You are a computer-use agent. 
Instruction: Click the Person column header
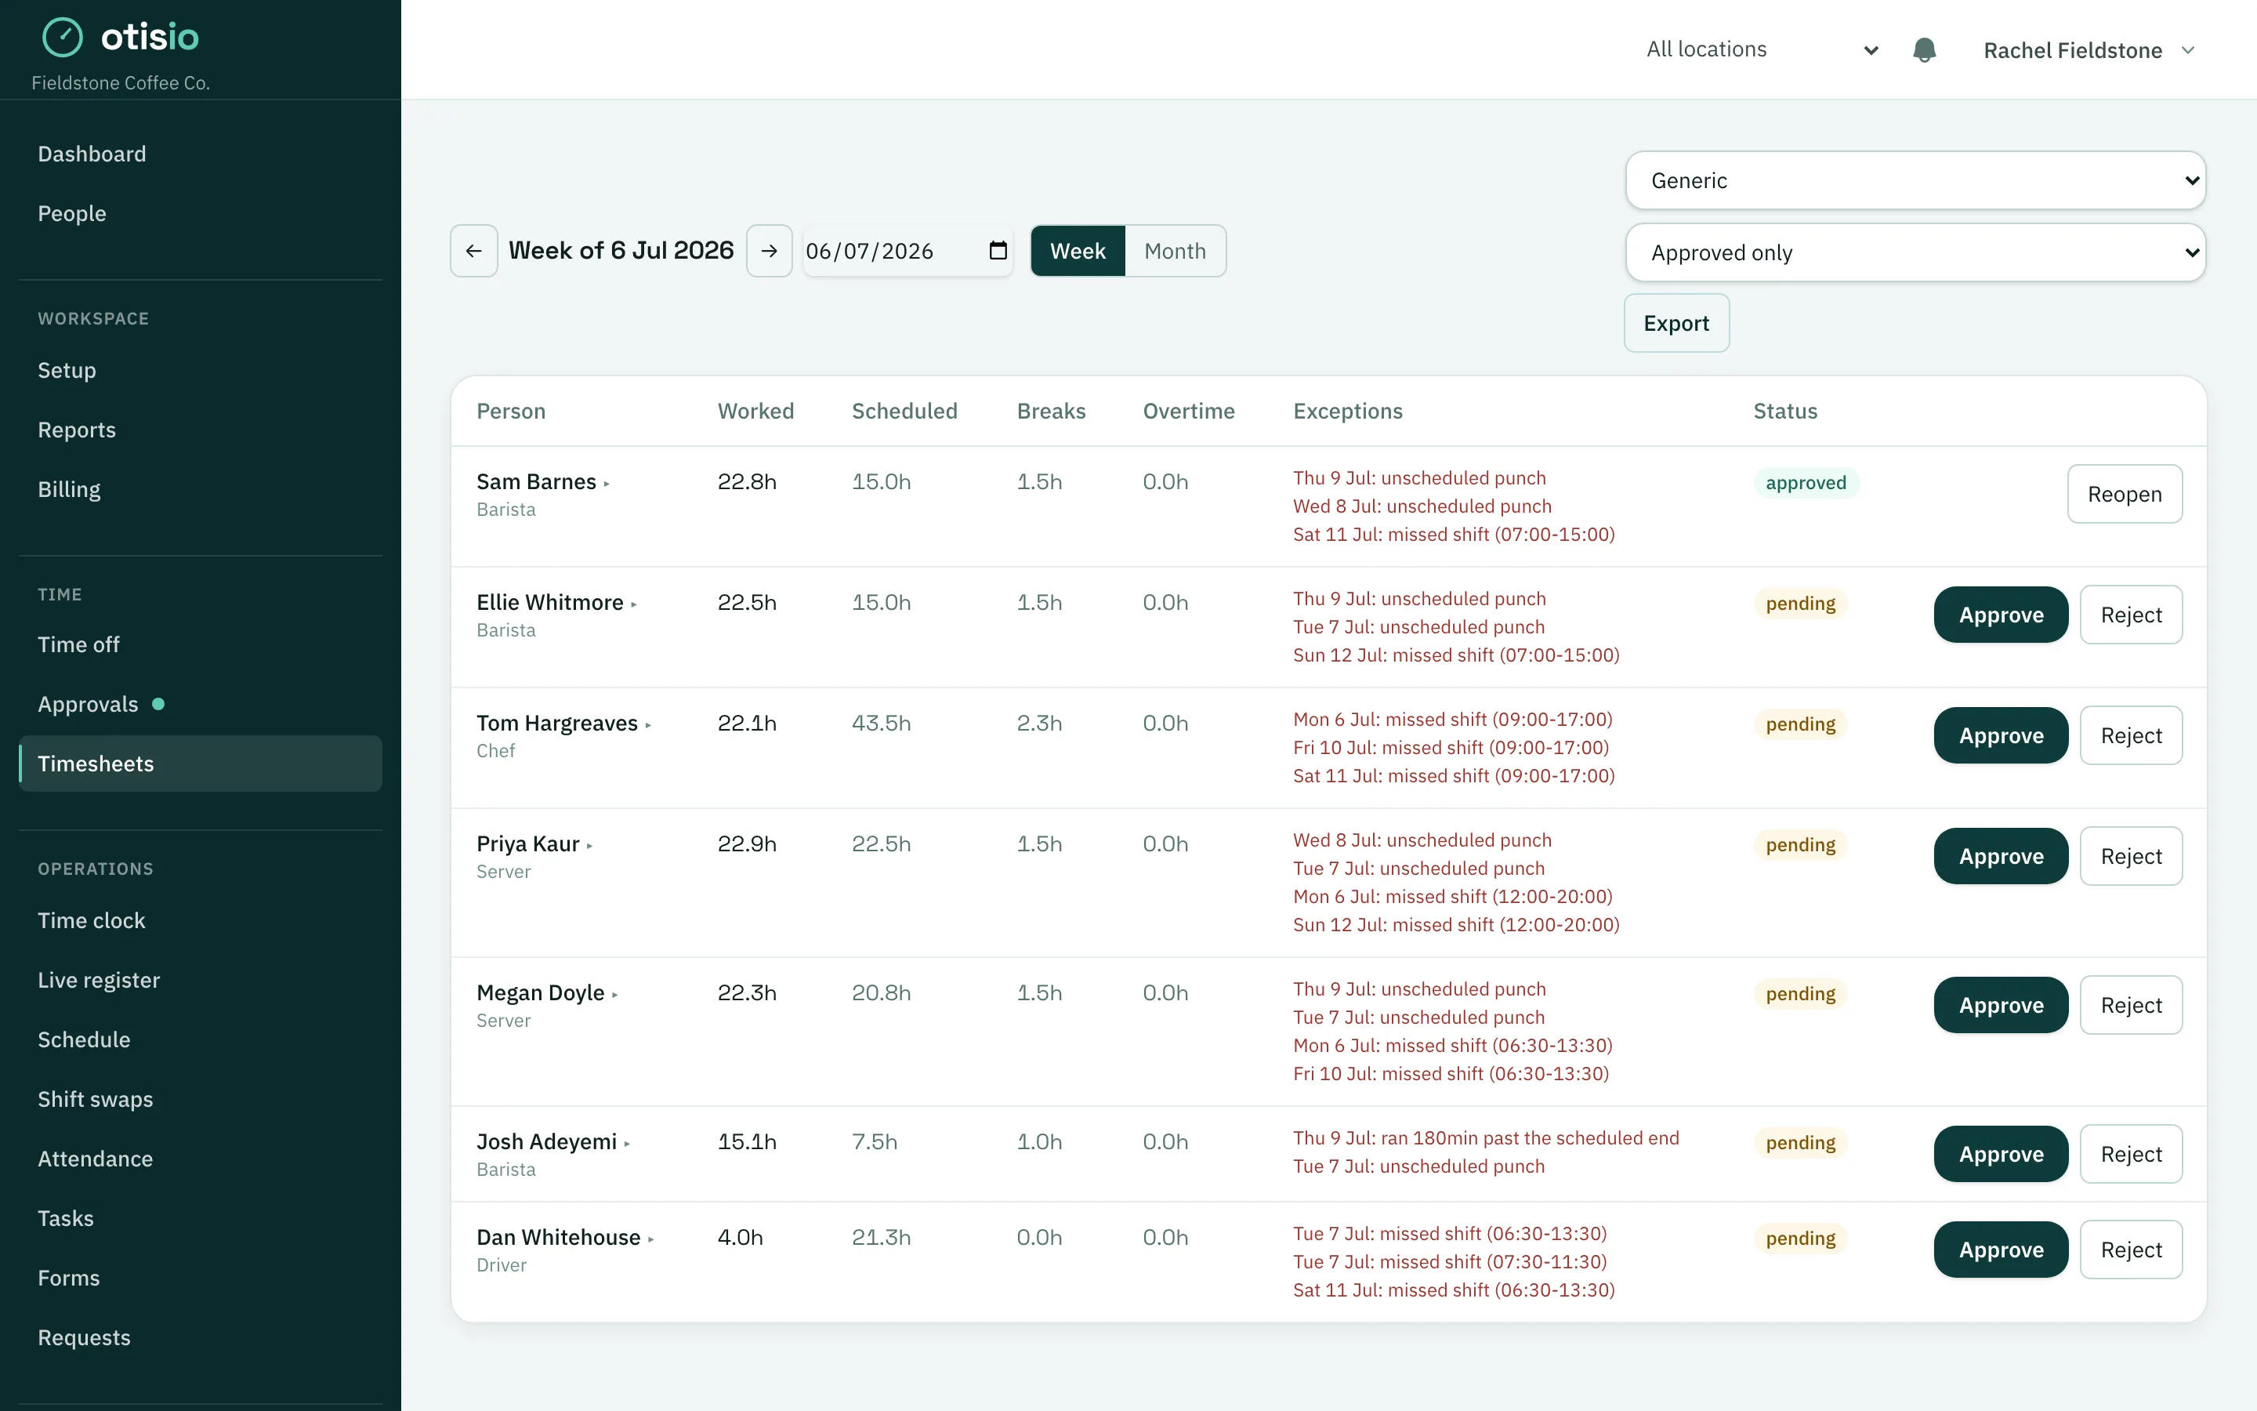[x=511, y=412]
